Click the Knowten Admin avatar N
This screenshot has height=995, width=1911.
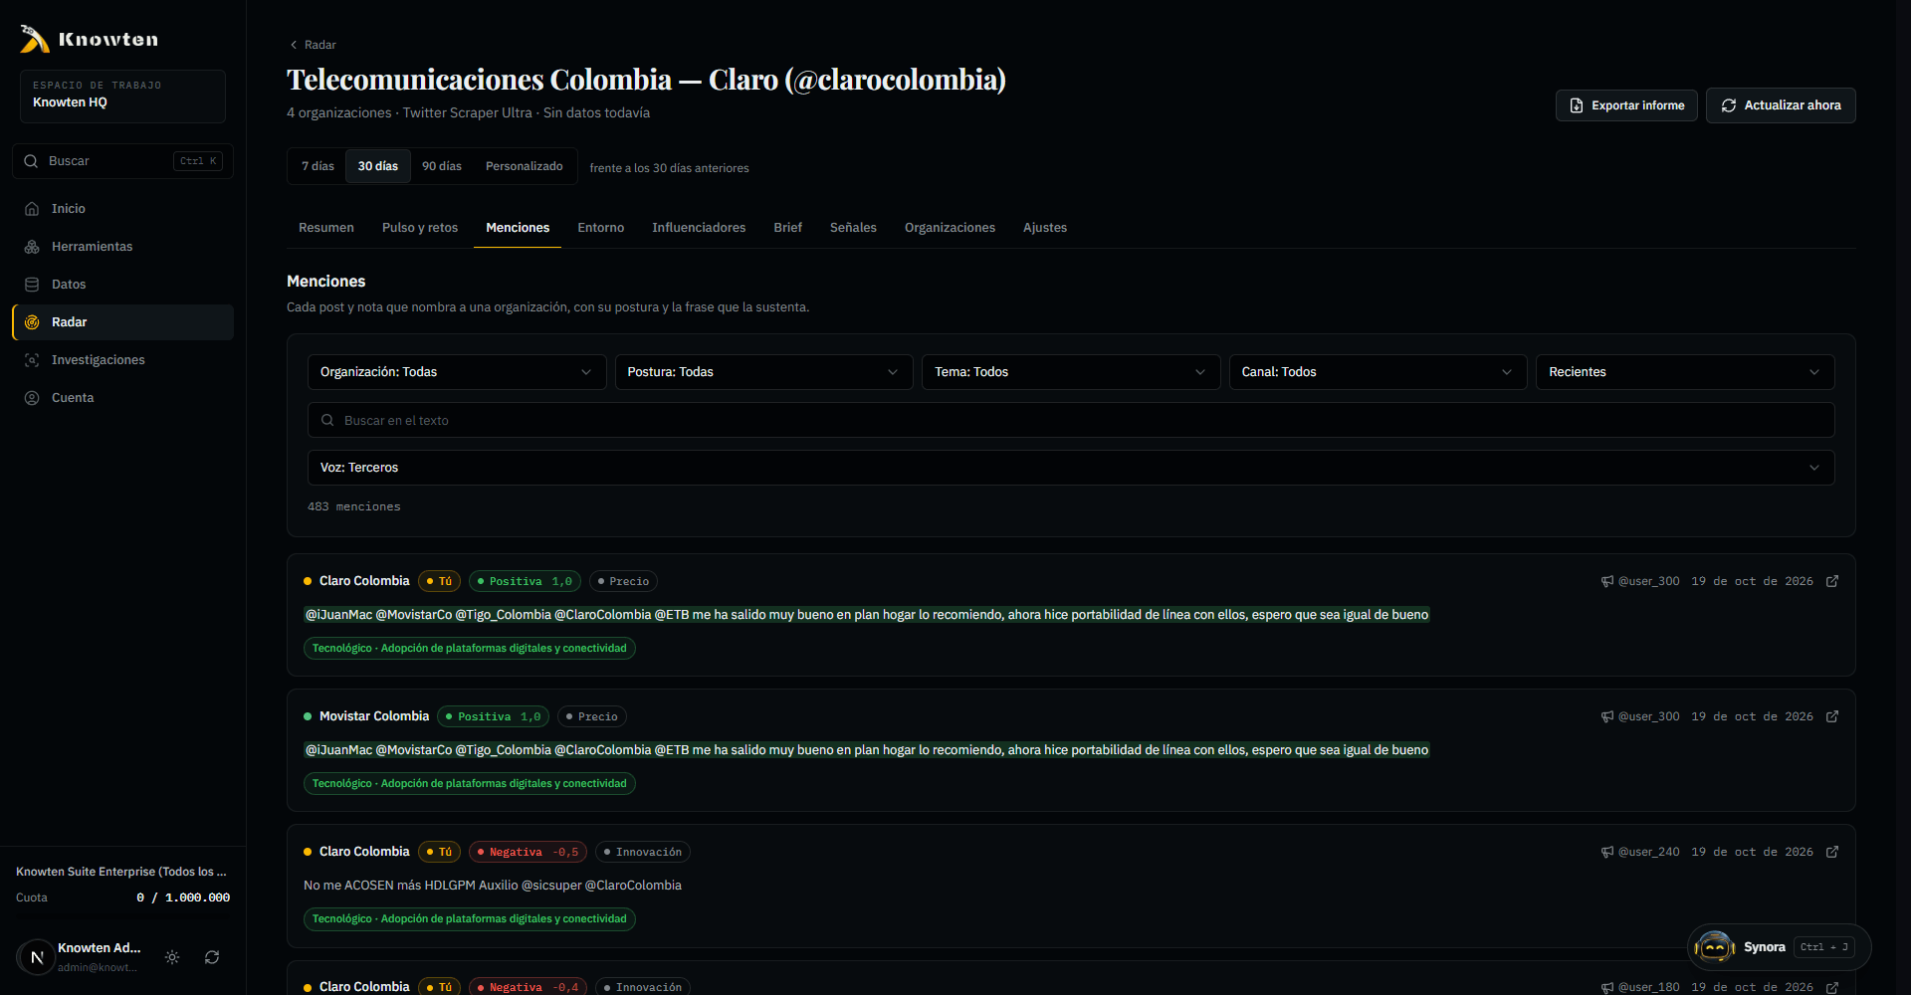click(x=37, y=957)
